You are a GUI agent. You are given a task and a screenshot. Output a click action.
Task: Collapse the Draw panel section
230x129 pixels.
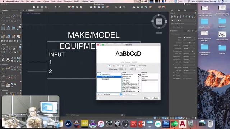pyautogui.click(x=1, y=13)
